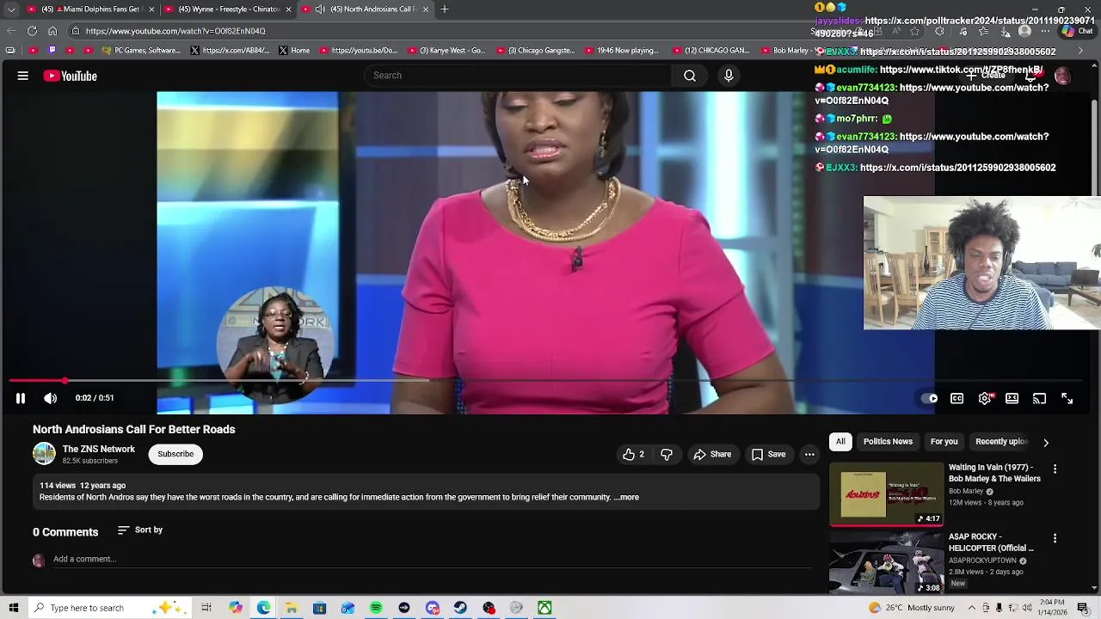Click the YouTube search box
1101x619 pixels.
(516, 76)
